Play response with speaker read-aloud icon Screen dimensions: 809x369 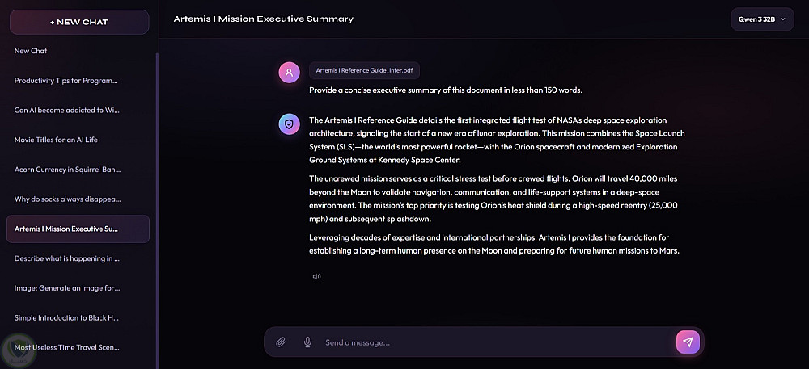point(316,276)
